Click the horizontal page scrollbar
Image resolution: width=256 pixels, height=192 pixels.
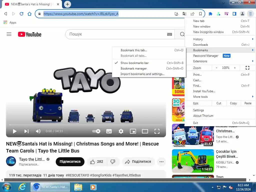point(125,180)
